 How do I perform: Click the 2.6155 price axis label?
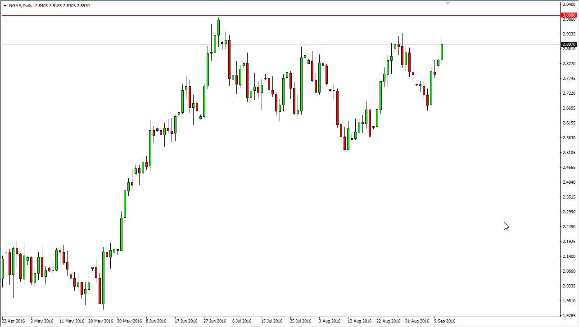[x=569, y=123]
